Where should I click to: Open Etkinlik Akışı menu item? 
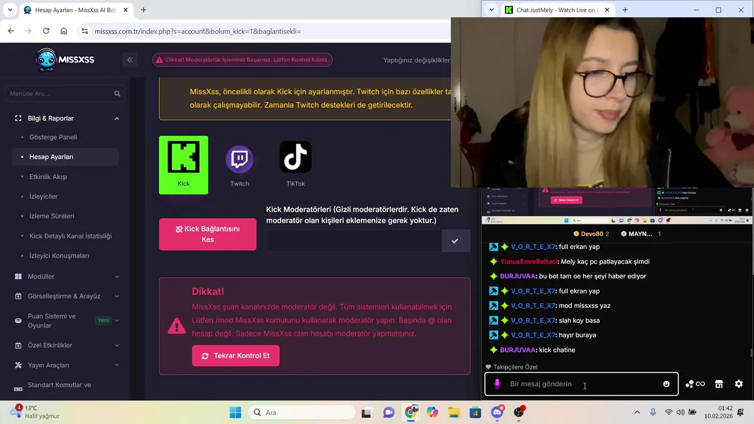(x=48, y=177)
